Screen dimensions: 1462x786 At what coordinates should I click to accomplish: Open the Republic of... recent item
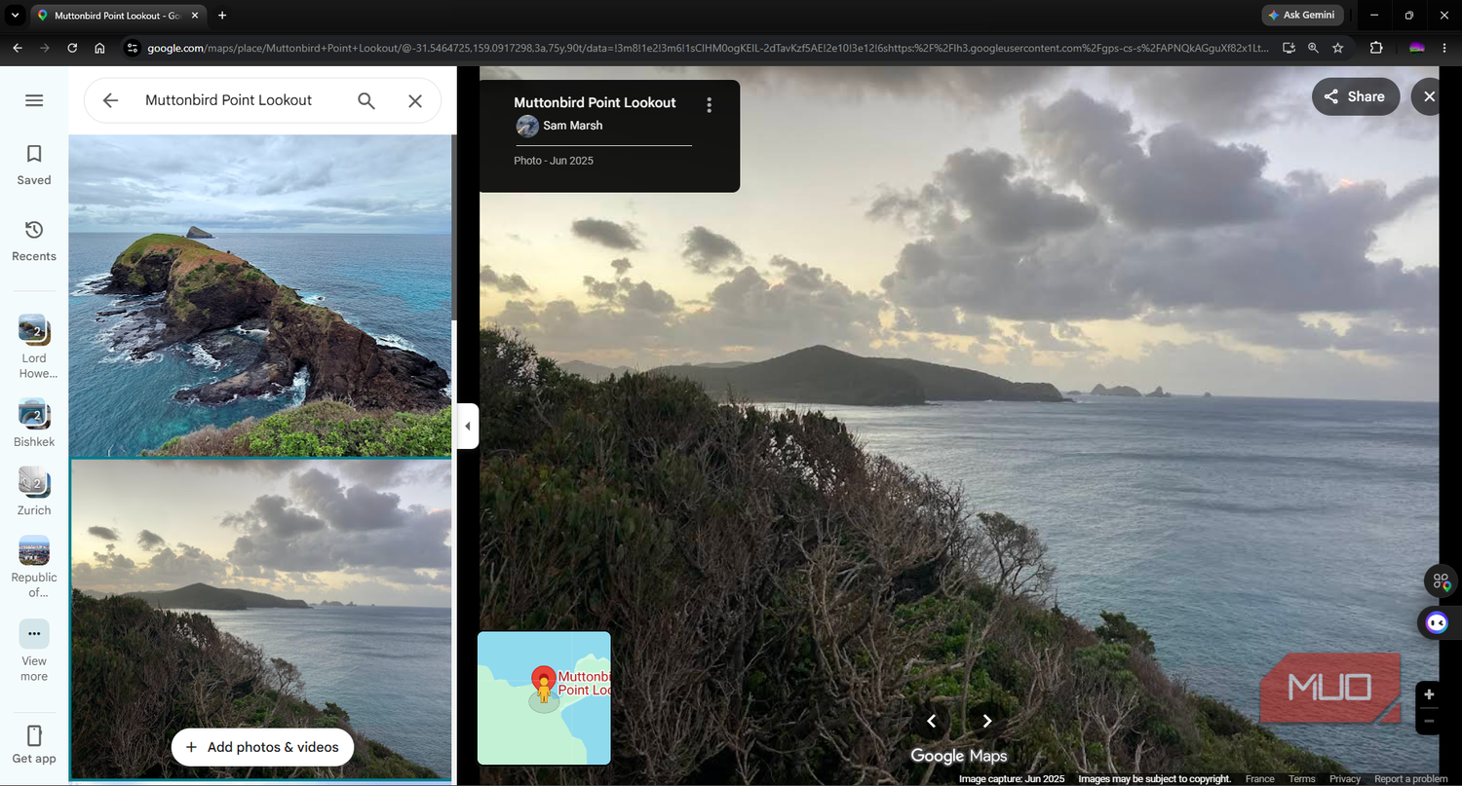click(34, 566)
